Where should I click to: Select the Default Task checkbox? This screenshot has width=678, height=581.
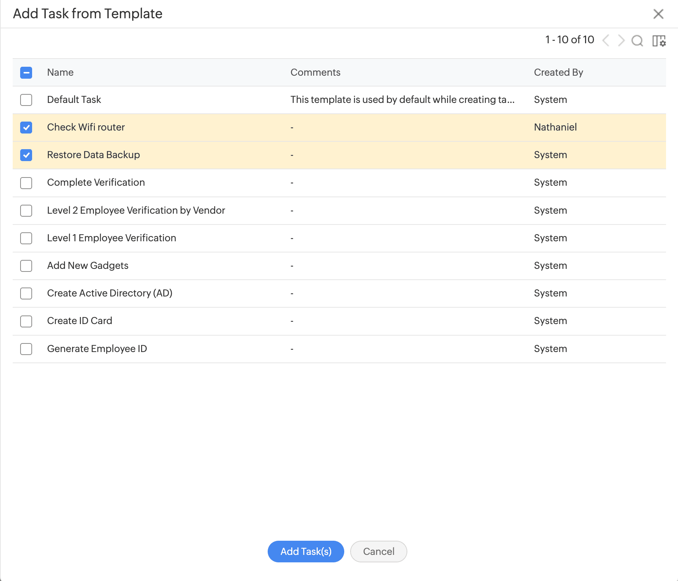pyautogui.click(x=26, y=100)
